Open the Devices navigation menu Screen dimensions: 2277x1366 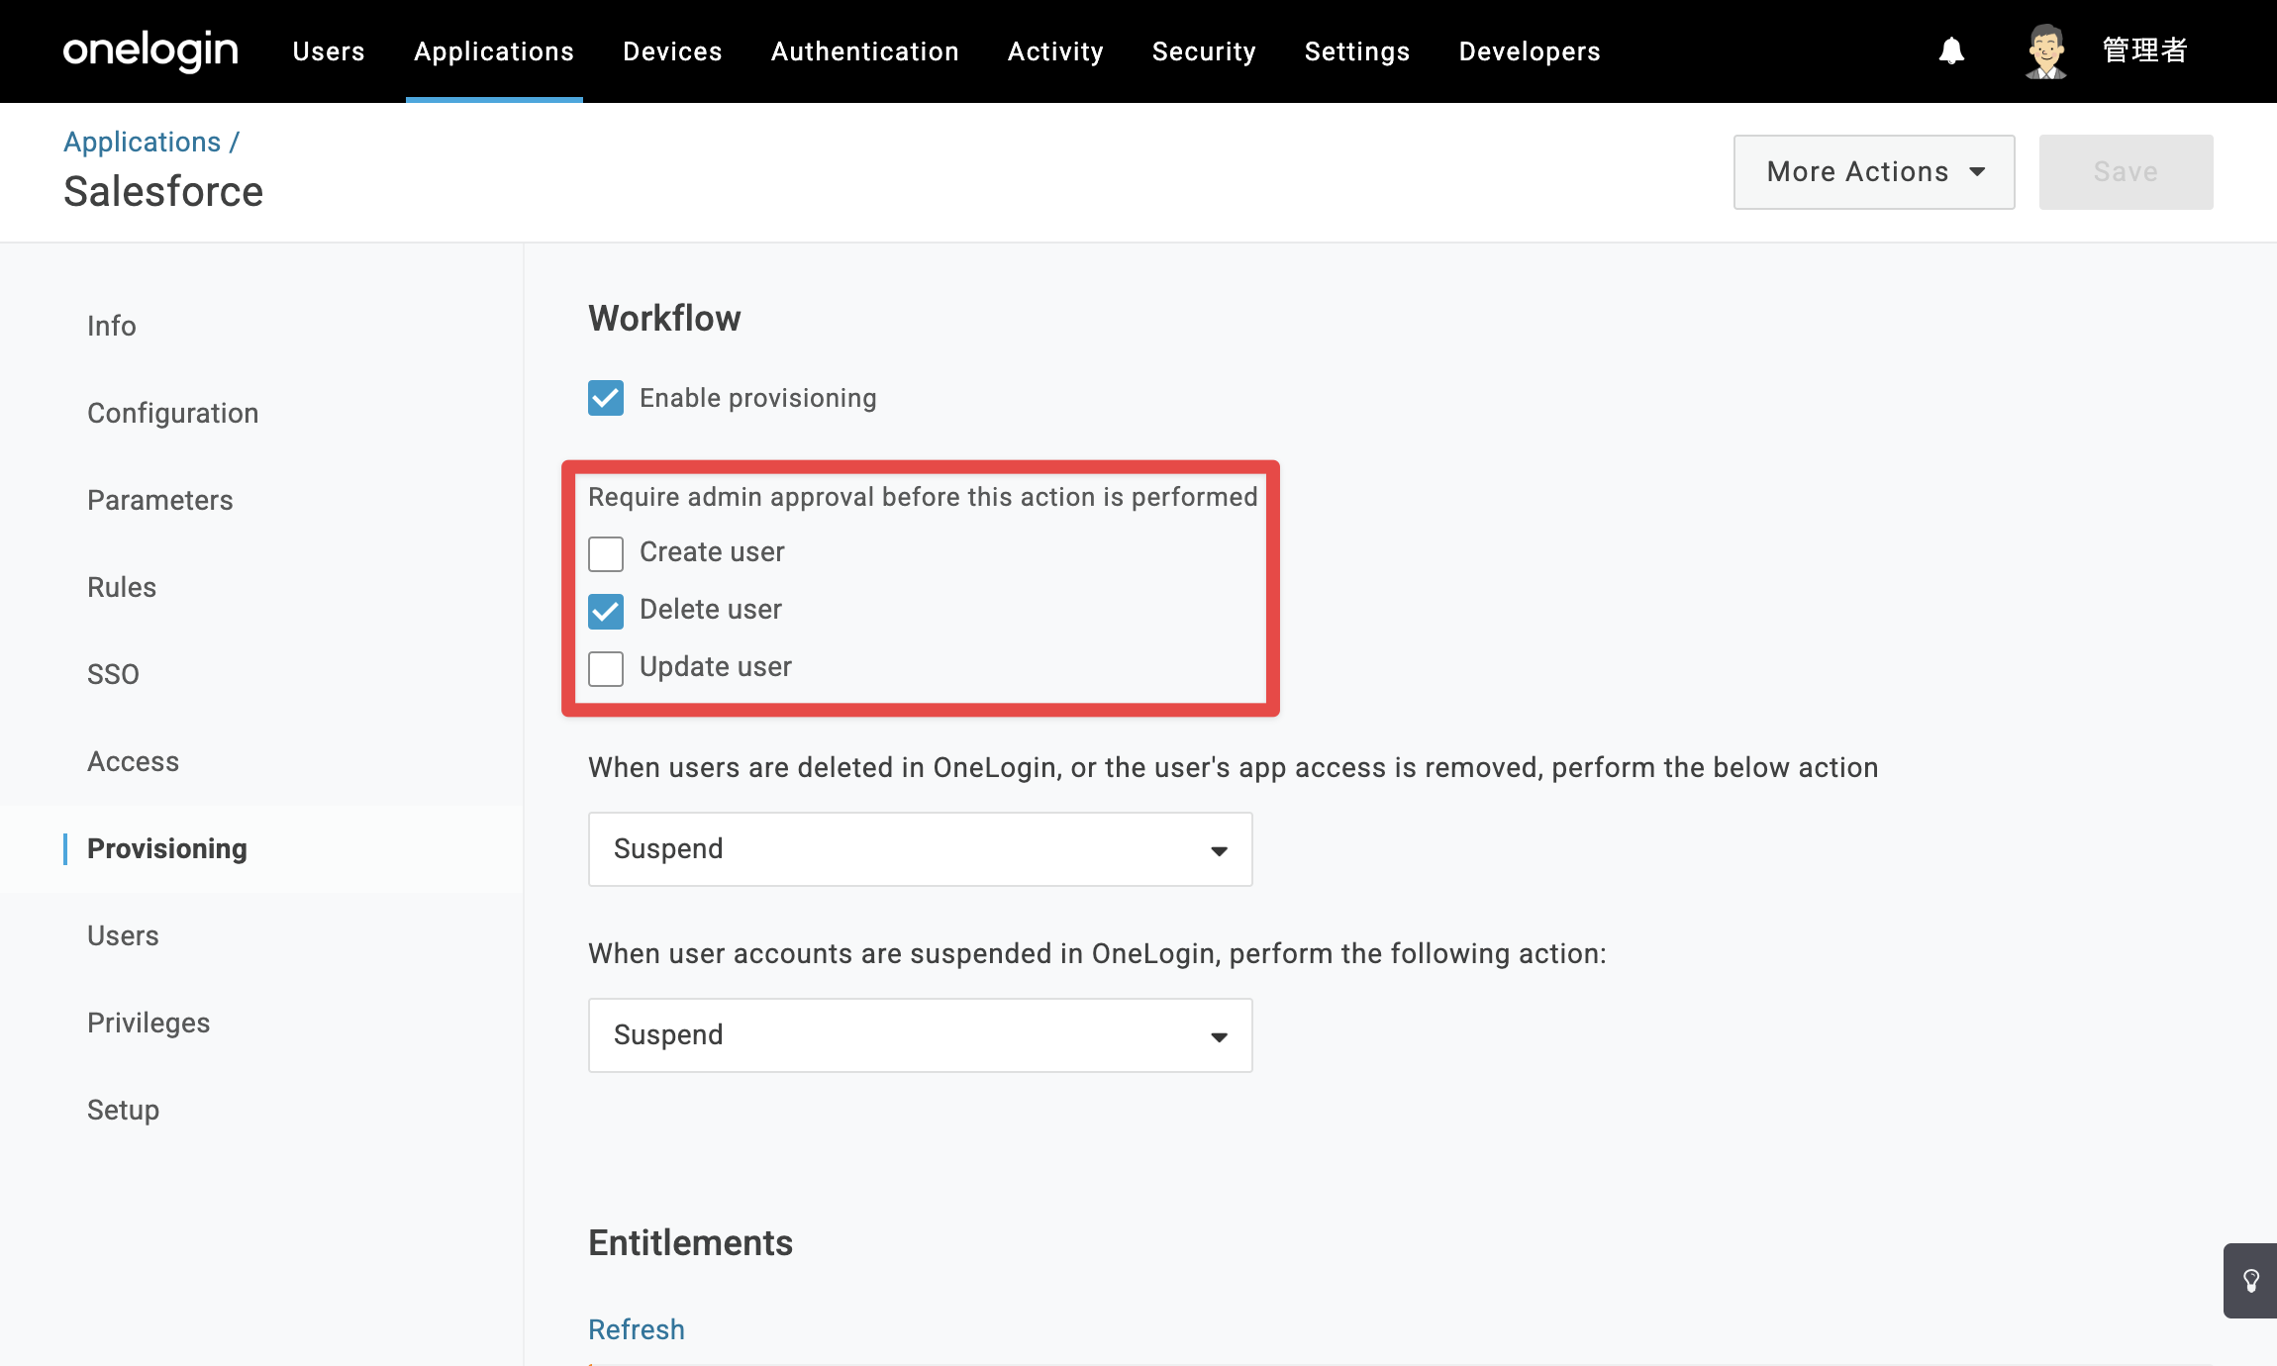click(x=672, y=51)
